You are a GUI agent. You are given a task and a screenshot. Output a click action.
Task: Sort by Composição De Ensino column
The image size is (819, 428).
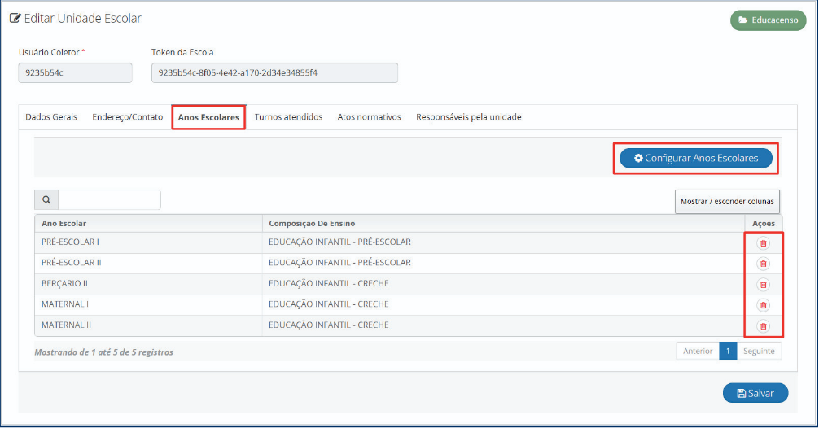point(312,224)
